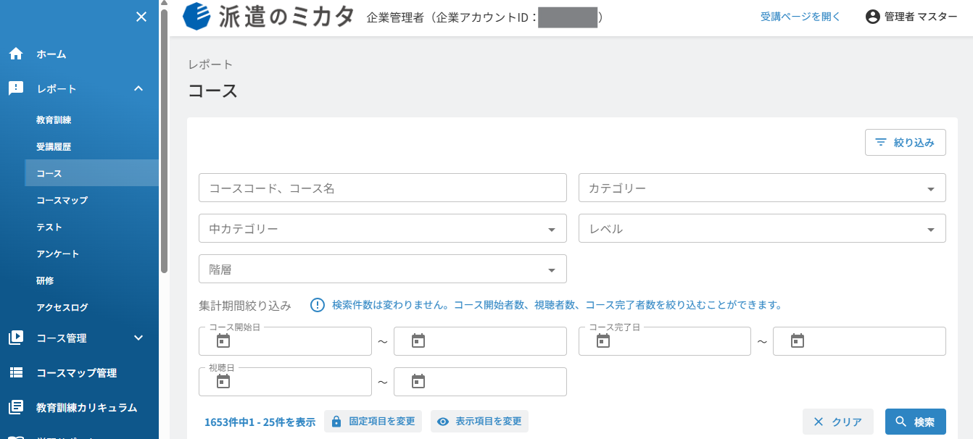973x439 pixels.
Task: Focus the コースコード、コース名 input field
Action: 383,188
